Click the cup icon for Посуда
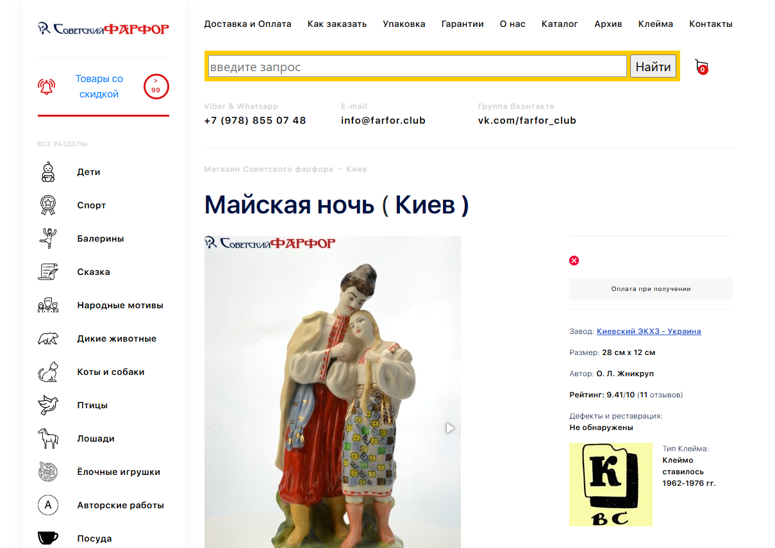Viewport: 775px width, 548px height. (48, 538)
